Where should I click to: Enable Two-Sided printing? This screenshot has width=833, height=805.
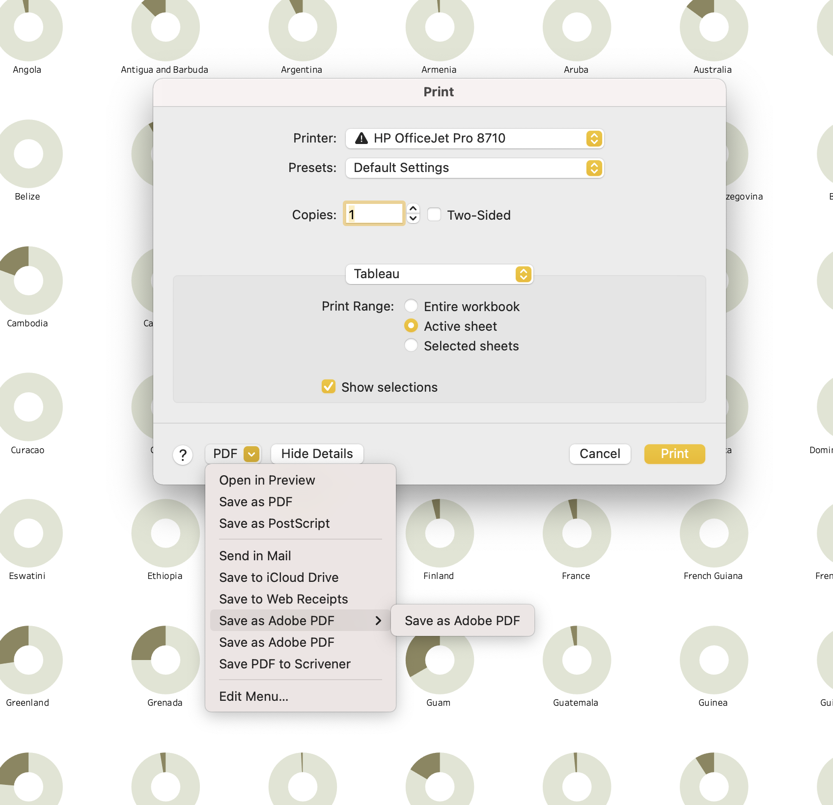(434, 214)
